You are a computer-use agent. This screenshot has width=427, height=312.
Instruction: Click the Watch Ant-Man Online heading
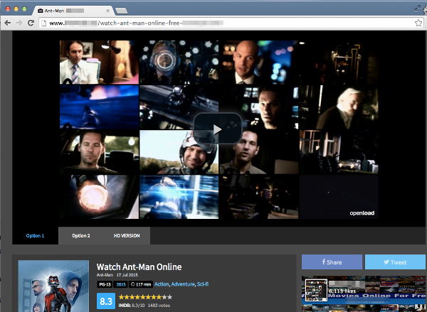tap(139, 267)
